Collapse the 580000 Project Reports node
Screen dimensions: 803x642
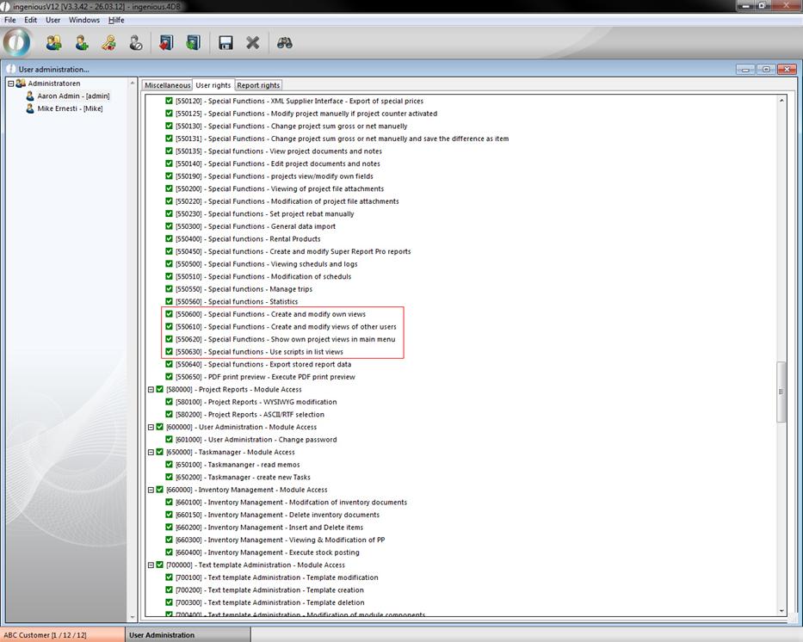coord(151,390)
